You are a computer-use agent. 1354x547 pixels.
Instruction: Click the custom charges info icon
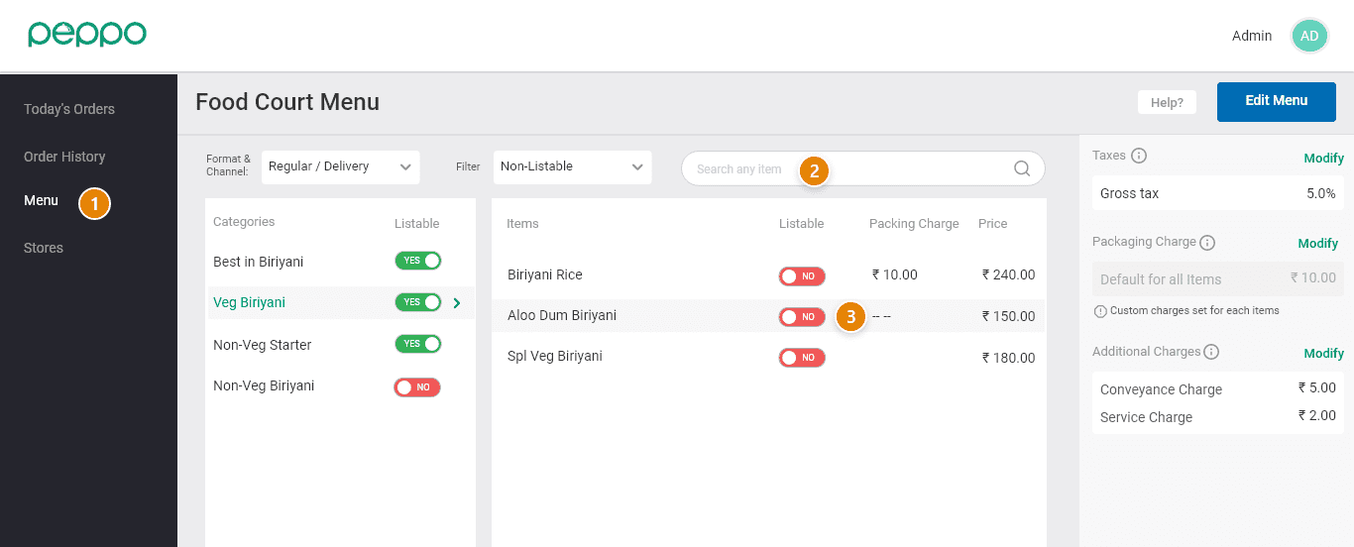(1100, 311)
